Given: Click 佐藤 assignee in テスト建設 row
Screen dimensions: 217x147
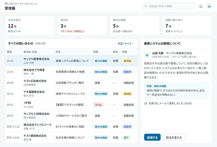Looking at the screenshot, I should point(116,137).
